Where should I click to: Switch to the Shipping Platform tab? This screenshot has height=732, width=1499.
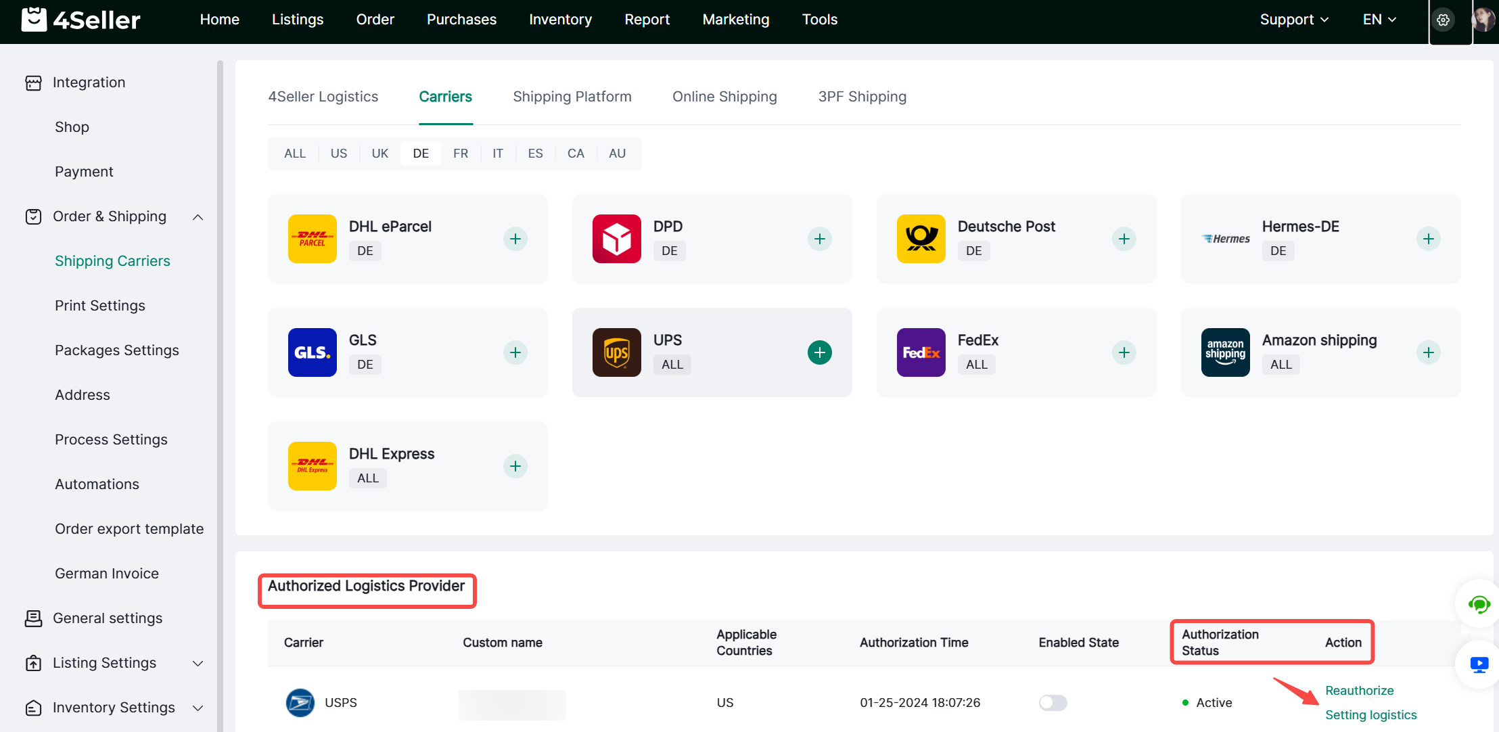tap(572, 97)
